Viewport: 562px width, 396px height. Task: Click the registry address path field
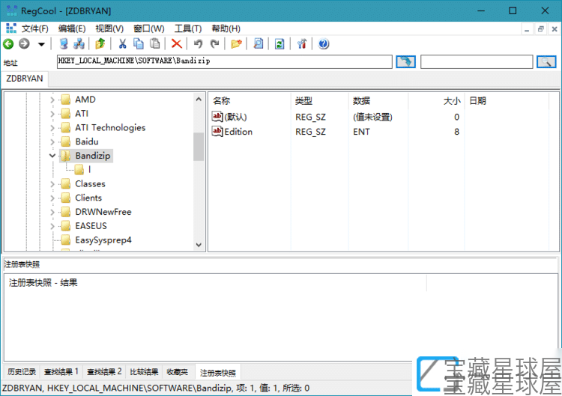[x=224, y=61]
